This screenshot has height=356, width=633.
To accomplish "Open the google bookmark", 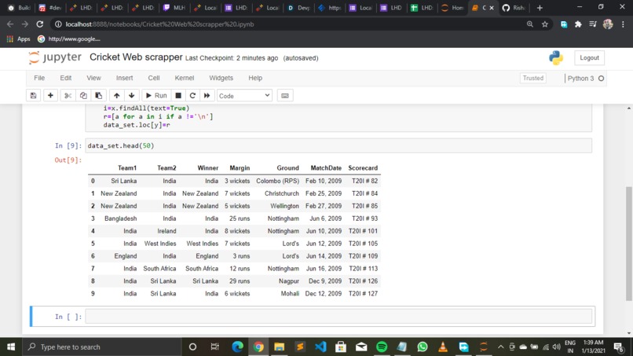I will click(x=69, y=39).
